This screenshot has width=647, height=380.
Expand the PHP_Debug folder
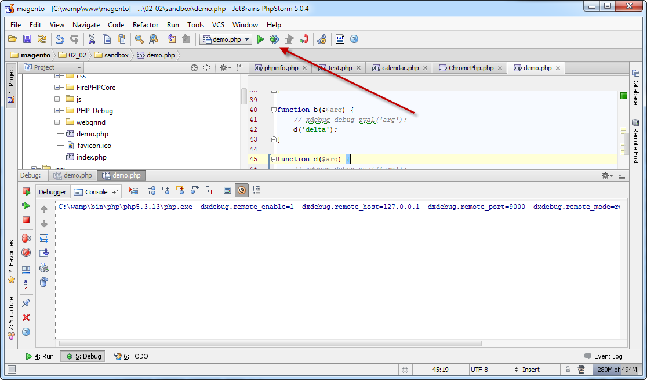pyautogui.click(x=57, y=111)
